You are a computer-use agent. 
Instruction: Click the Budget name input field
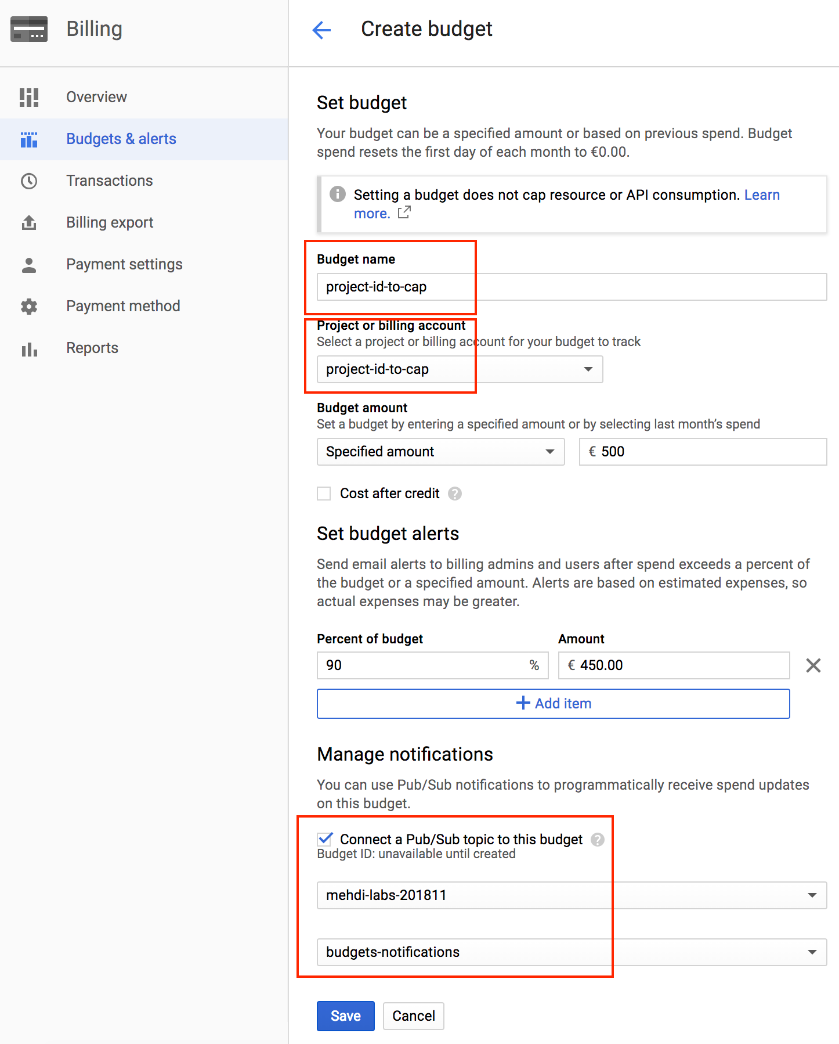pyautogui.click(x=571, y=287)
